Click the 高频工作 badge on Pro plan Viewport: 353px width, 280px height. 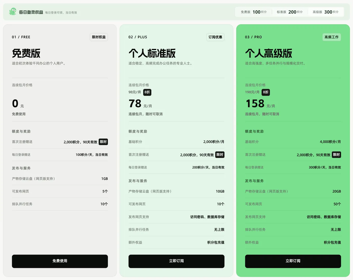(332, 37)
